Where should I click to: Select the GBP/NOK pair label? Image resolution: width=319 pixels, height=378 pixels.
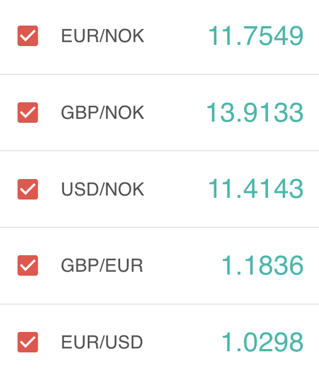[103, 113]
